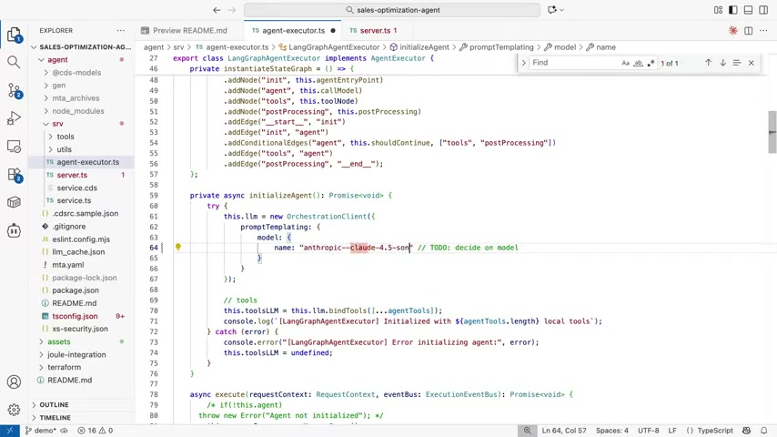The height and width of the screenshot is (437, 777).
Task: Split the editor to the right
Action: click(748, 31)
